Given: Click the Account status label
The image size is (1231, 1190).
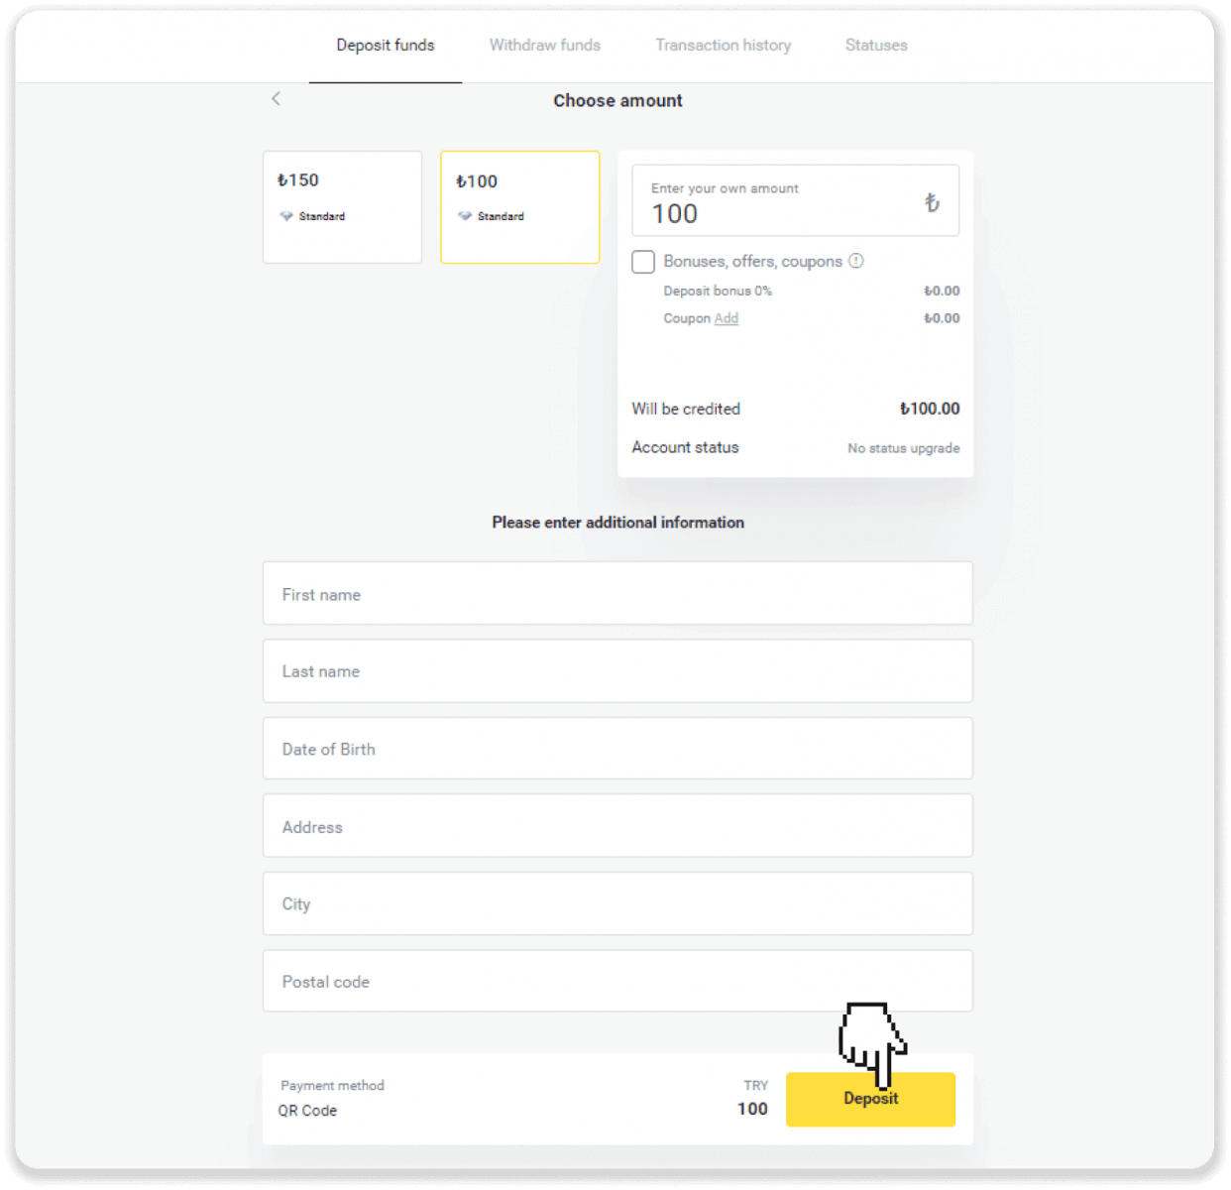Looking at the screenshot, I should point(685,447).
